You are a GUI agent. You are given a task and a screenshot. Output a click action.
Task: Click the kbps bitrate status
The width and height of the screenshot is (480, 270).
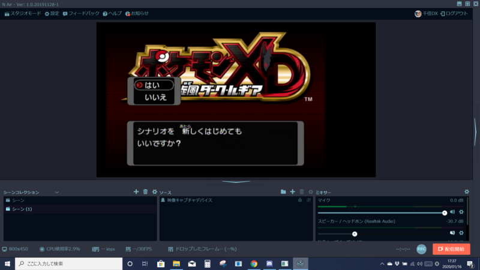click(x=104, y=249)
